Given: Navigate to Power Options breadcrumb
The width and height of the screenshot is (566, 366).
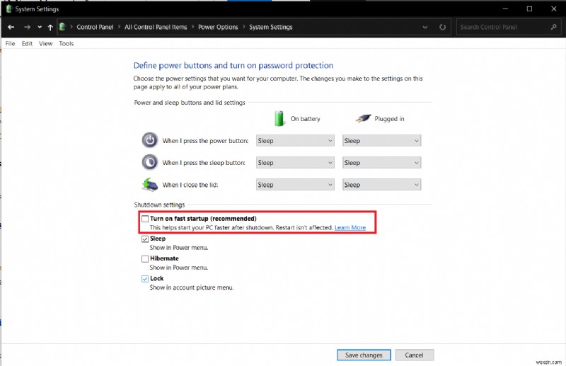Looking at the screenshot, I should pos(218,27).
